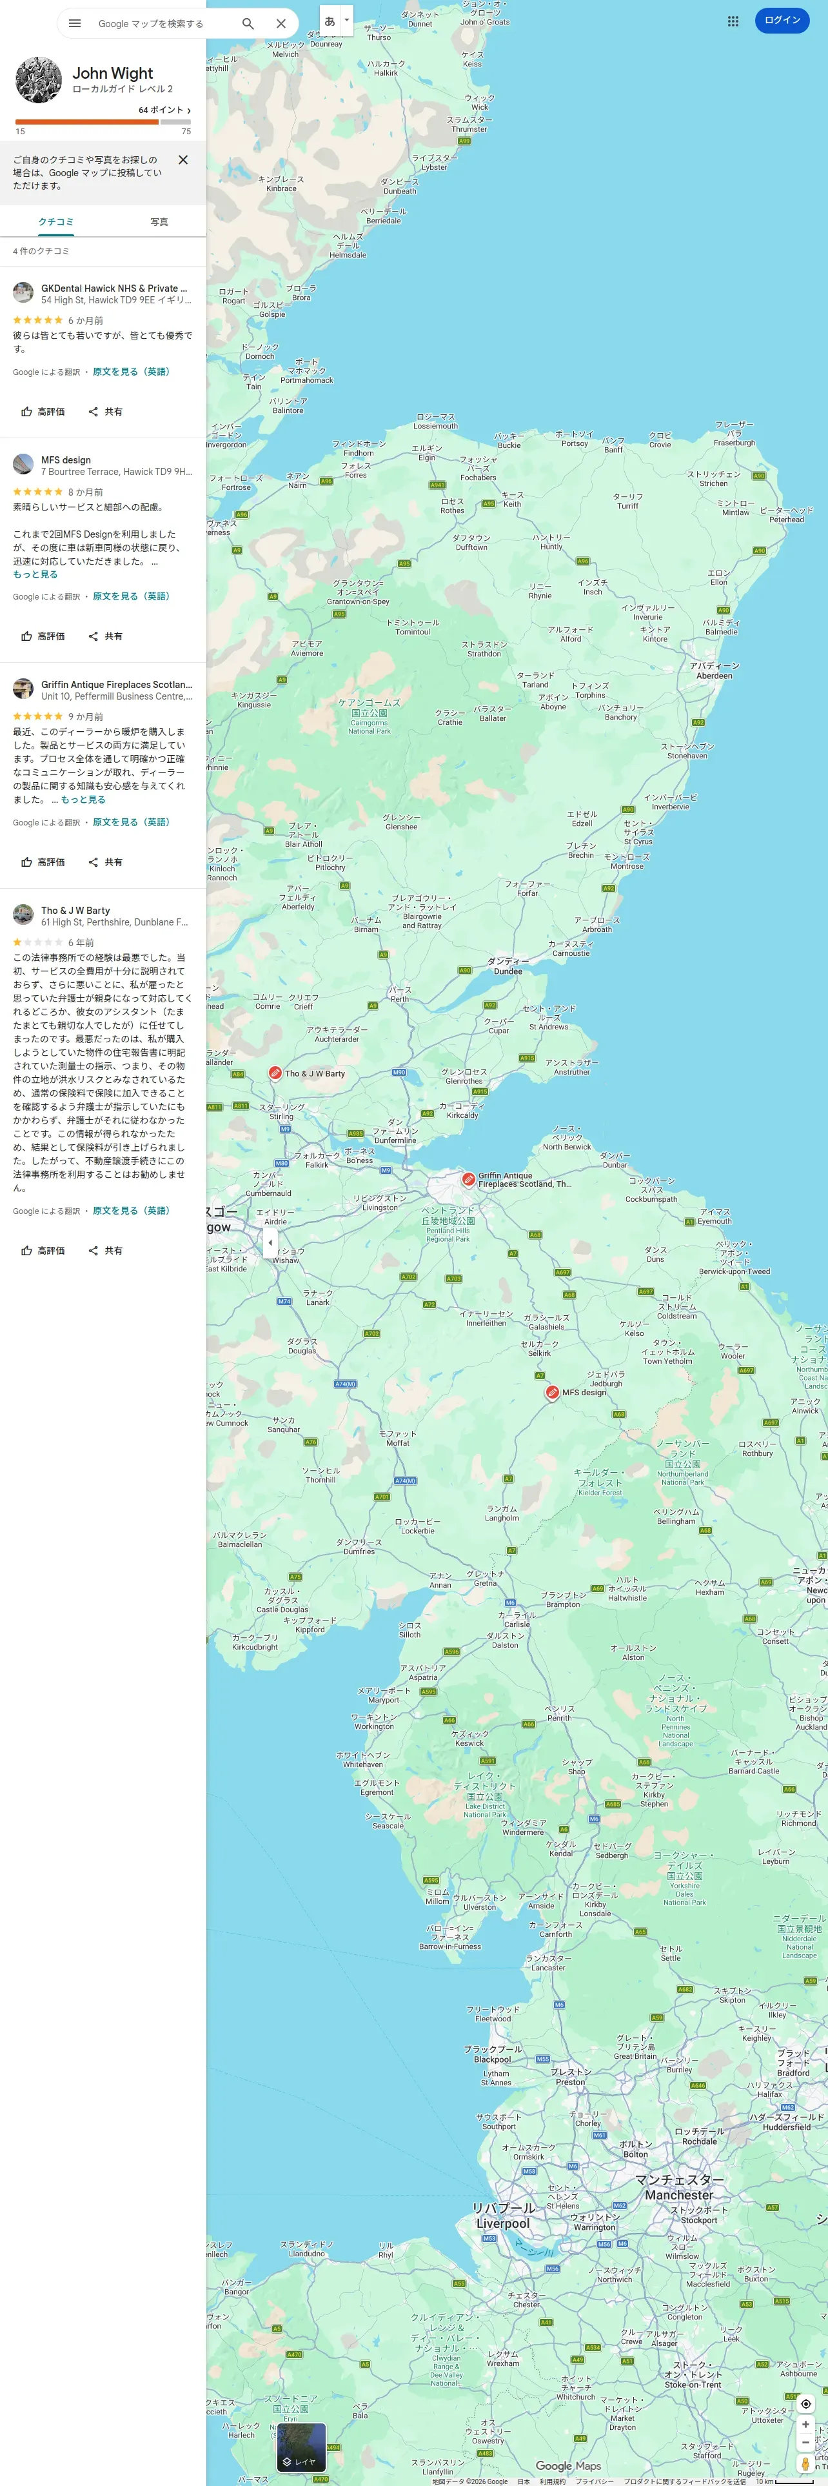View original English for GKDental review
The height and width of the screenshot is (2486, 828).
tap(131, 372)
